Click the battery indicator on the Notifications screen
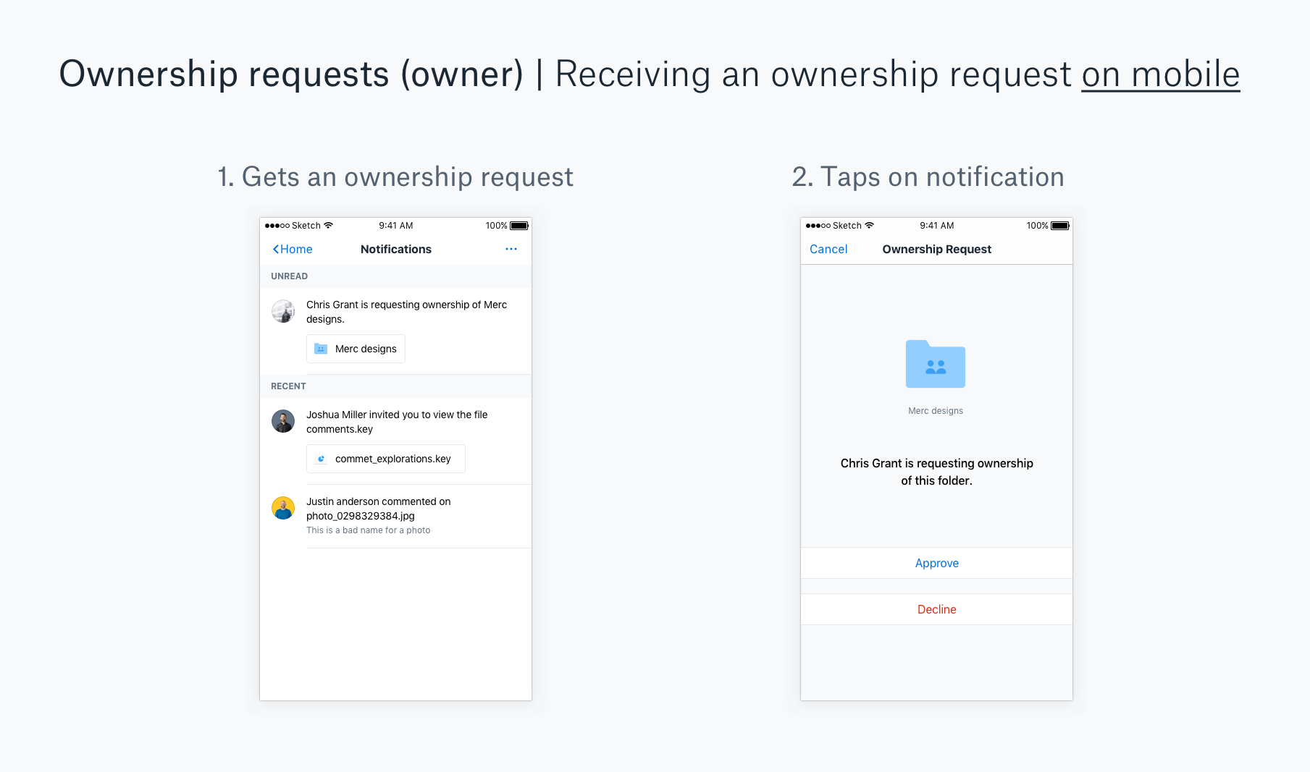1310x772 pixels. coord(519,225)
